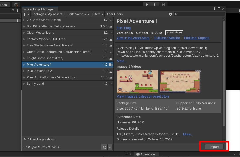Click View images & videos on Asset Store
240x157 pixels.
pos(143,96)
